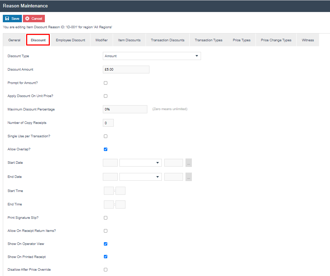The height and width of the screenshot is (276, 330).
Task: Open the End Date month dropdown
Action: (x=140, y=177)
